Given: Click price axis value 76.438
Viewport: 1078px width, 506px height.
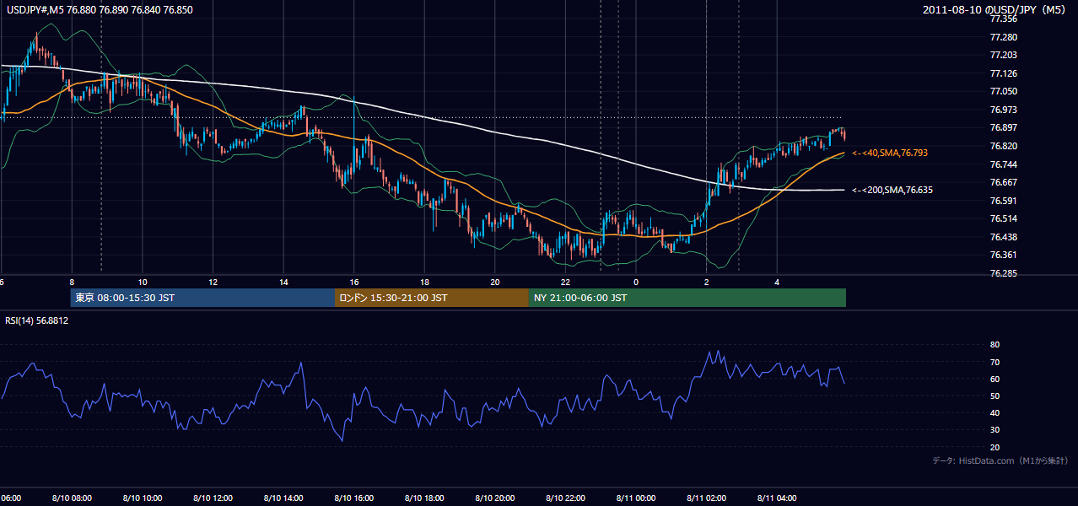Looking at the screenshot, I should [1004, 237].
